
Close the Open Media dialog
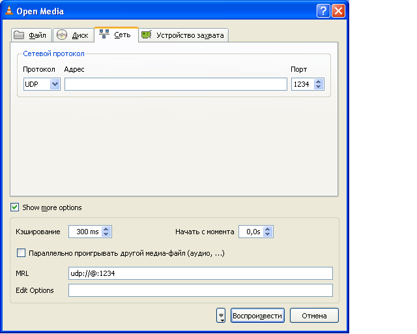point(338,10)
